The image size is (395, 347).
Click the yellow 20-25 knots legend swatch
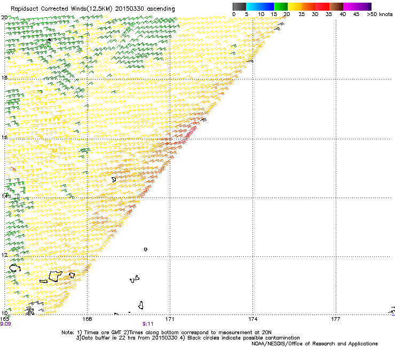pos(295,6)
